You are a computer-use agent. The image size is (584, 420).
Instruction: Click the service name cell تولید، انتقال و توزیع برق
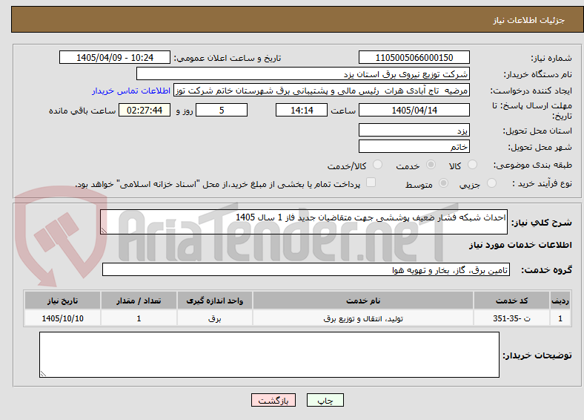[x=363, y=318]
